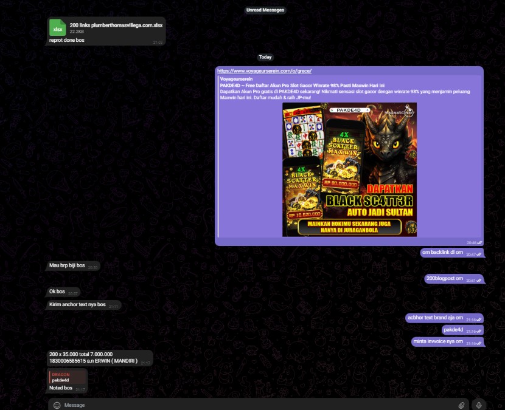
Task: Click the paperclip attach file icon
Action: coord(462,405)
